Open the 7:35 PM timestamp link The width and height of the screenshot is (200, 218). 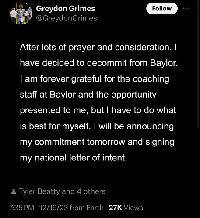click(21, 208)
